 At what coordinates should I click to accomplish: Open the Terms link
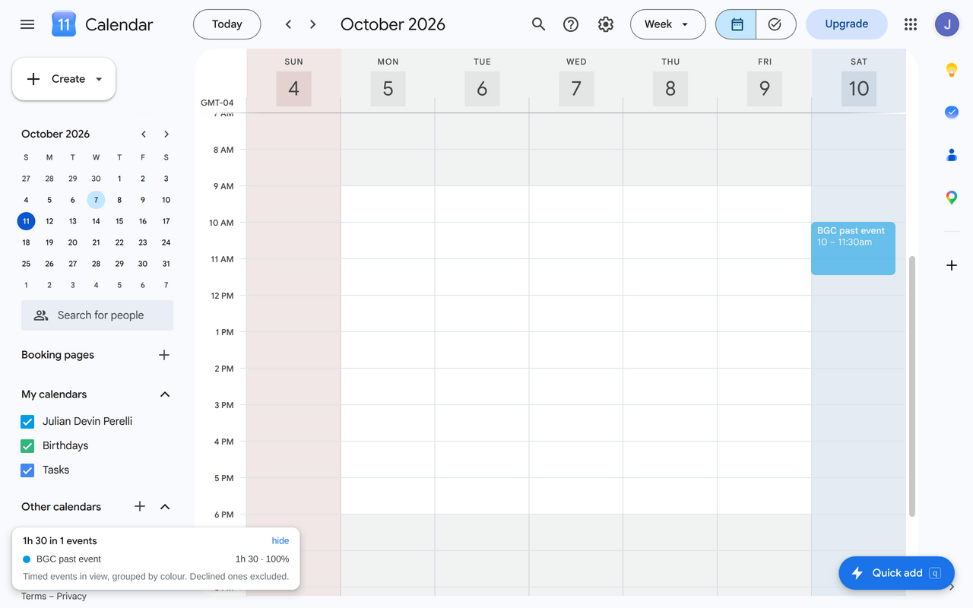pyautogui.click(x=33, y=597)
